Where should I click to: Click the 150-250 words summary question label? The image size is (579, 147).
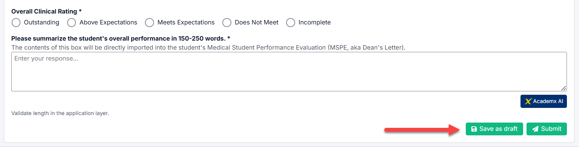pos(121,38)
